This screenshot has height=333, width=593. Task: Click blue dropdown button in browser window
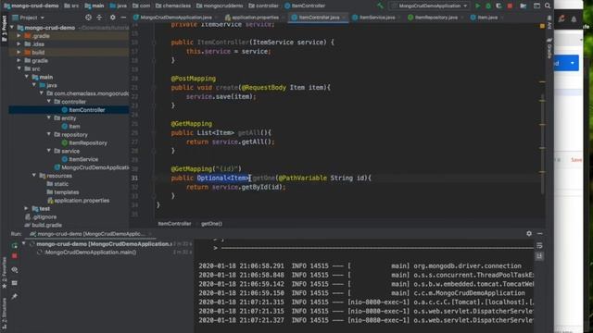(573, 63)
